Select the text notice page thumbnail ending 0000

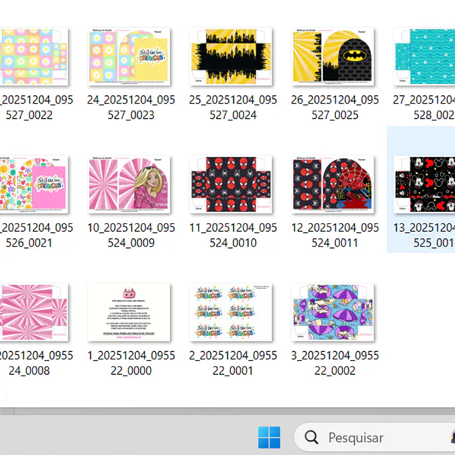(129, 313)
